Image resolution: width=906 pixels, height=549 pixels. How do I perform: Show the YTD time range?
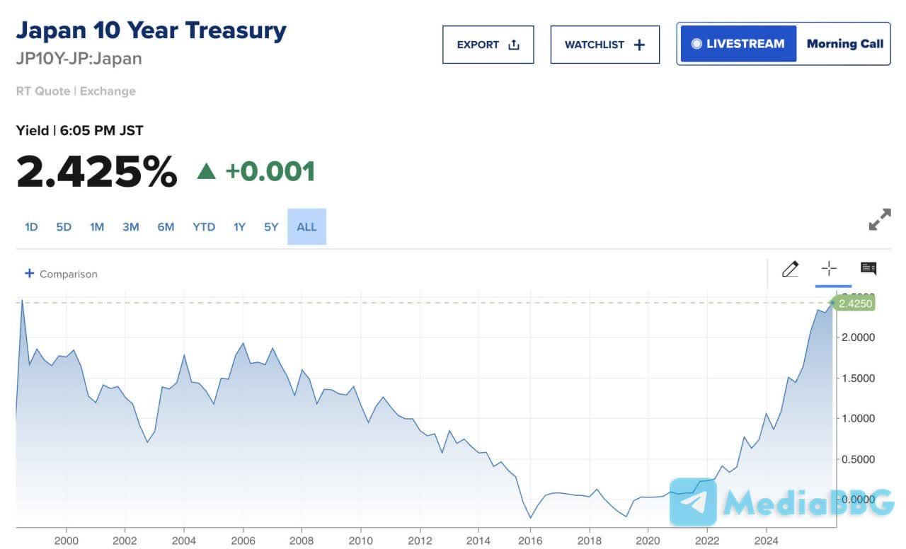tap(204, 227)
